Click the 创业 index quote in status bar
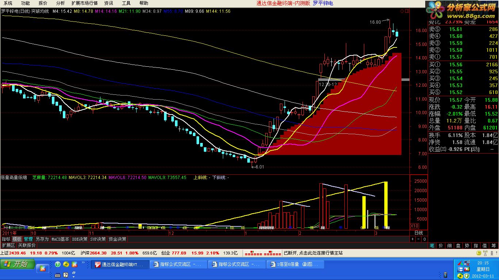The image size is (499, 280). point(199,253)
